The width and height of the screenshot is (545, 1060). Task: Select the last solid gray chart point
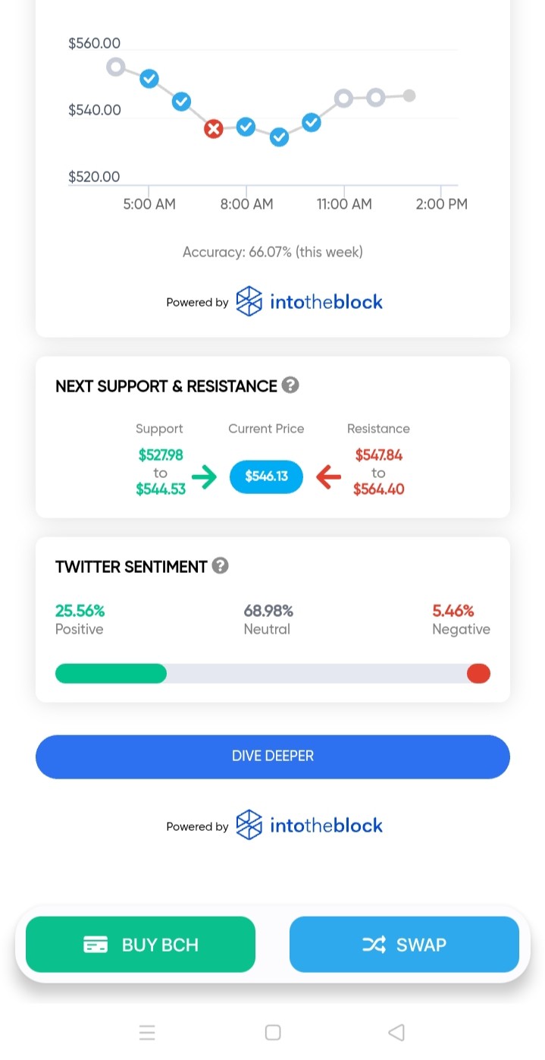click(409, 96)
